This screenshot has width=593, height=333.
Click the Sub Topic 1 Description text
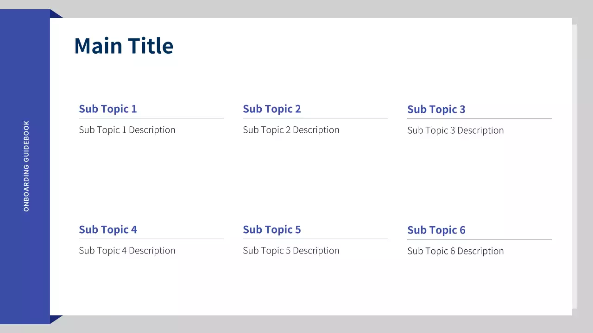[127, 130]
